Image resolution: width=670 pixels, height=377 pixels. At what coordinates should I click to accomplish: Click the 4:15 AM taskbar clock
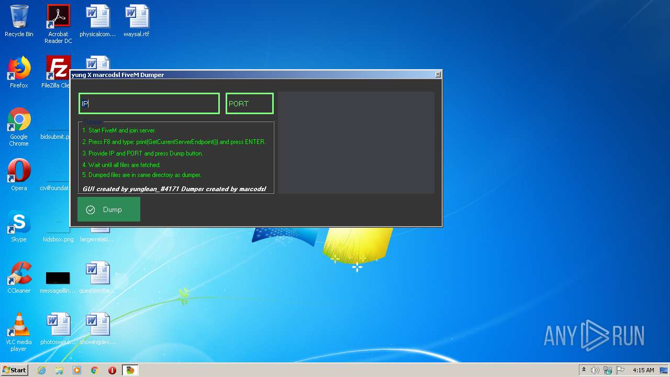[643, 370]
